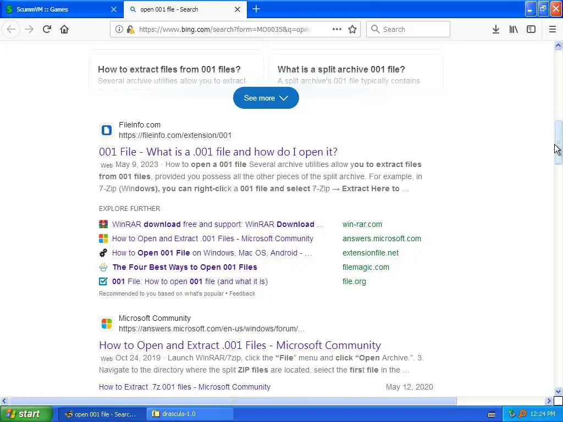The width and height of the screenshot is (563, 422).
Task: Toggle the sidebar view icon
Action: pos(531,30)
